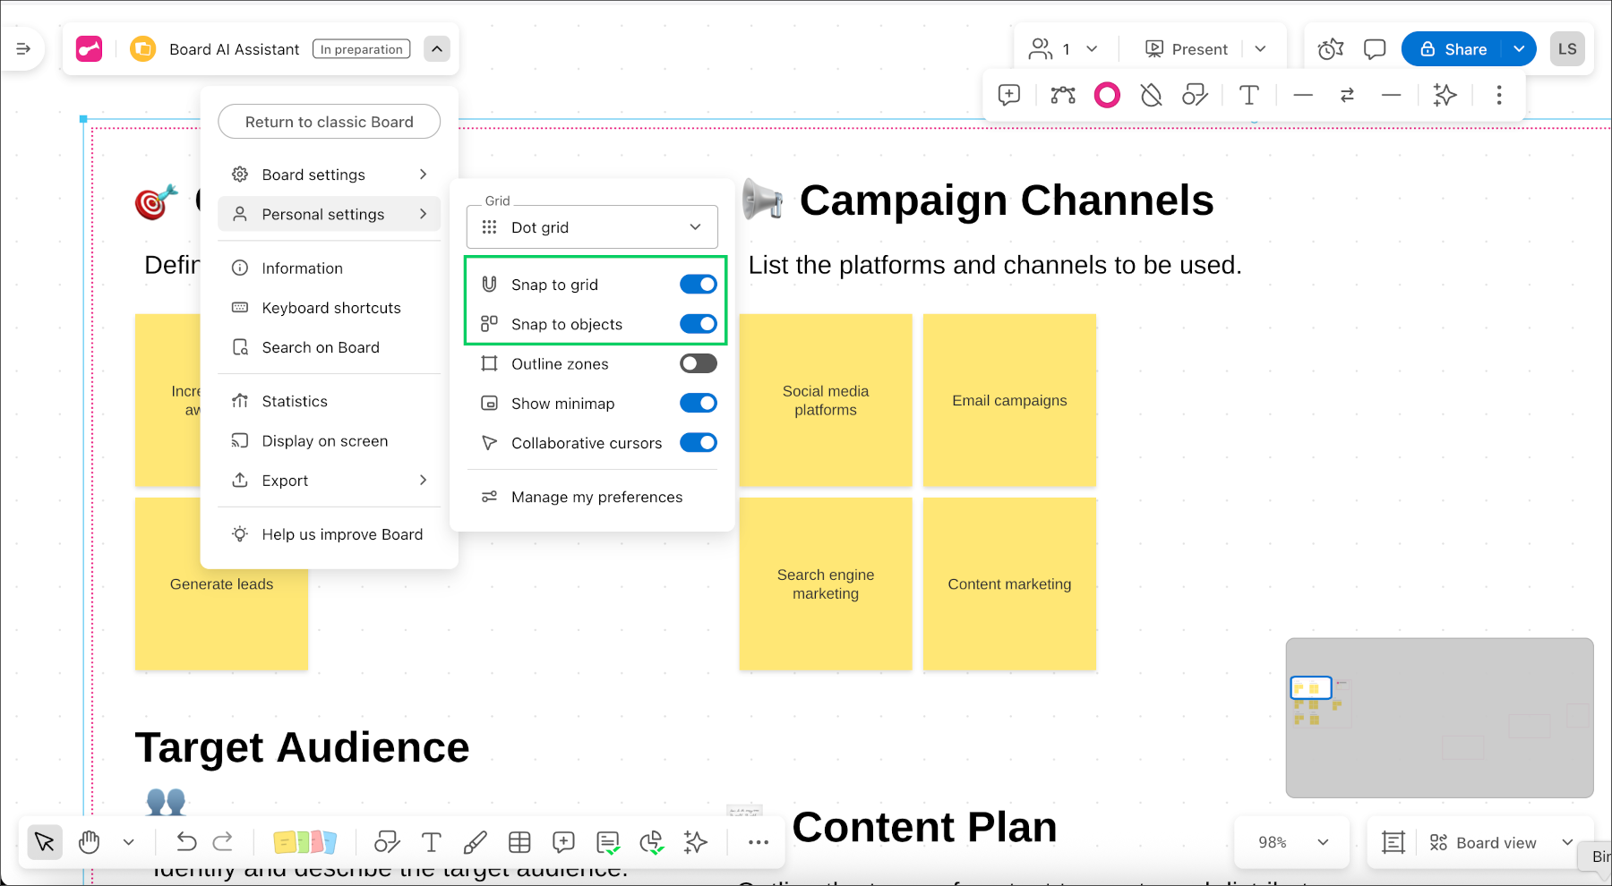This screenshot has width=1612, height=886.
Task: Enable the Outline zones toggle
Action: pyautogui.click(x=698, y=363)
